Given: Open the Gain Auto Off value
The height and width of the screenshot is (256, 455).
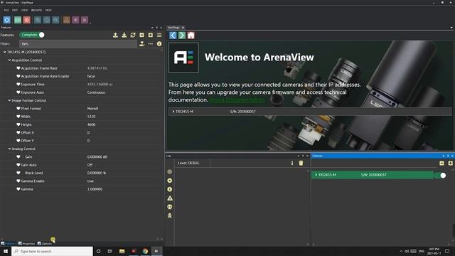Looking at the screenshot, I should pos(90,165).
